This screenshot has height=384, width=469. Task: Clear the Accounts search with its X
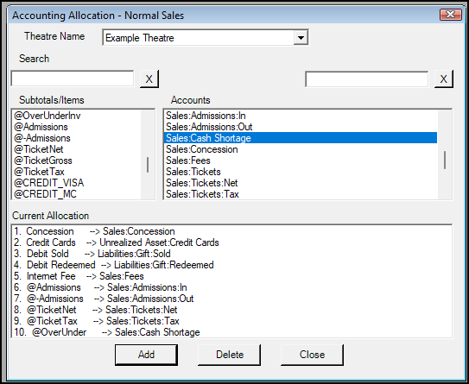coord(444,79)
